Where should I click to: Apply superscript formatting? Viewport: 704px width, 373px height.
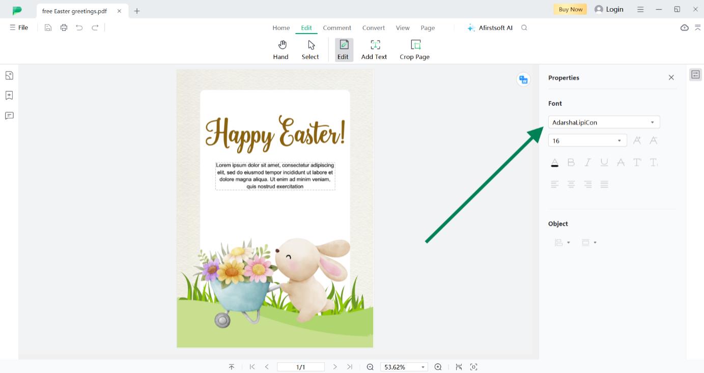click(x=637, y=162)
